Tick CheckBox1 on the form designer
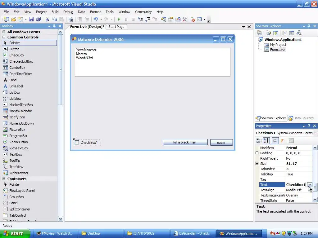318x238 pixels. point(77,143)
